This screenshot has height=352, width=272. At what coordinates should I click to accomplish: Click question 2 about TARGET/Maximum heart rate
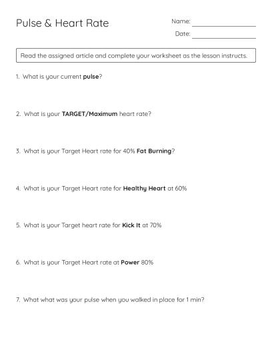[83, 114]
